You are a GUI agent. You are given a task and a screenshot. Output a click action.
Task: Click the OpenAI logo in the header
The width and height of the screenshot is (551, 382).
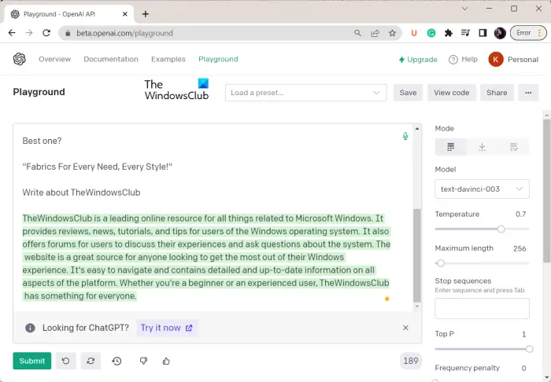click(20, 59)
